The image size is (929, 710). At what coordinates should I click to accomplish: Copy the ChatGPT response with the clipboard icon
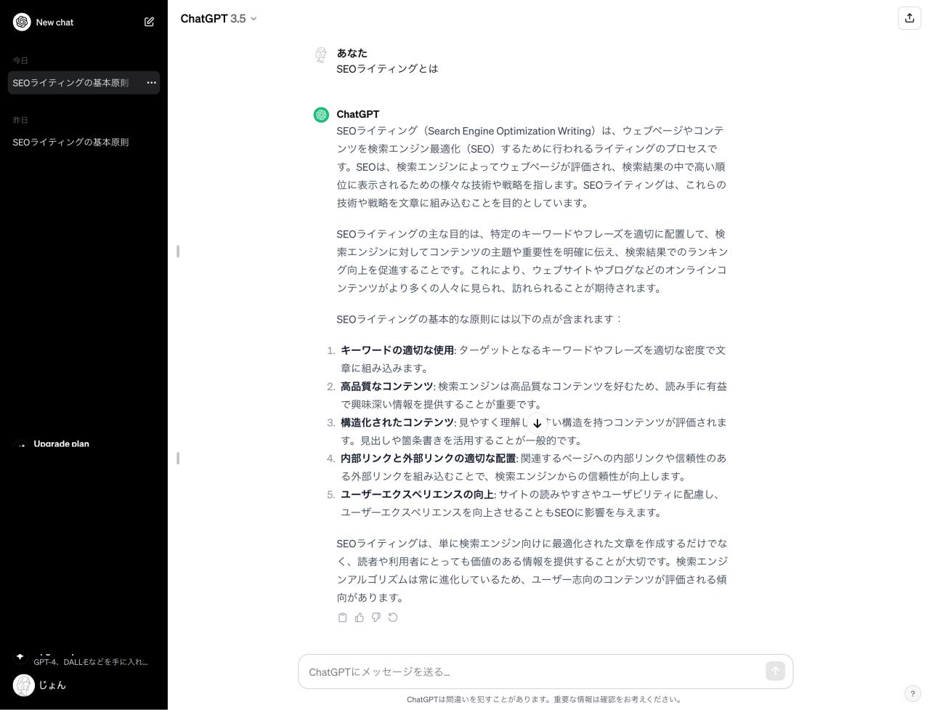(343, 618)
